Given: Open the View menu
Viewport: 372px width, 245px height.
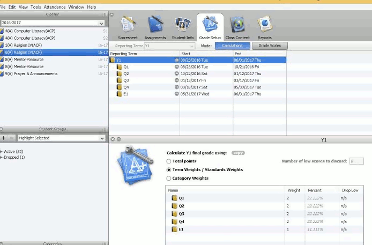Looking at the screenshot, I should (23, 7).
